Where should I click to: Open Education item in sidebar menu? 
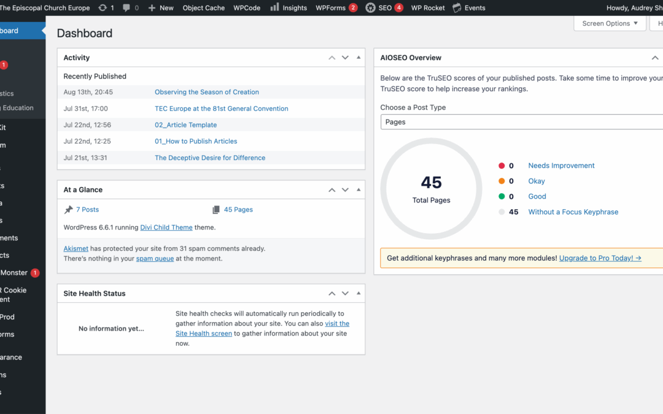click(18, 108)
